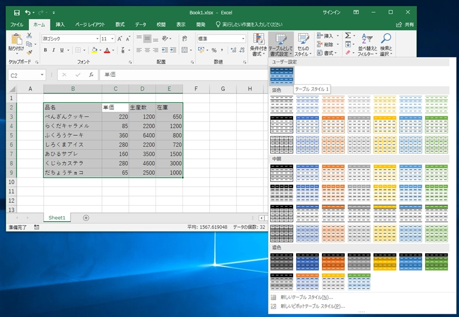Toggle Bold formatting
The height and width of the screenshot is (317, 459).
45,50
